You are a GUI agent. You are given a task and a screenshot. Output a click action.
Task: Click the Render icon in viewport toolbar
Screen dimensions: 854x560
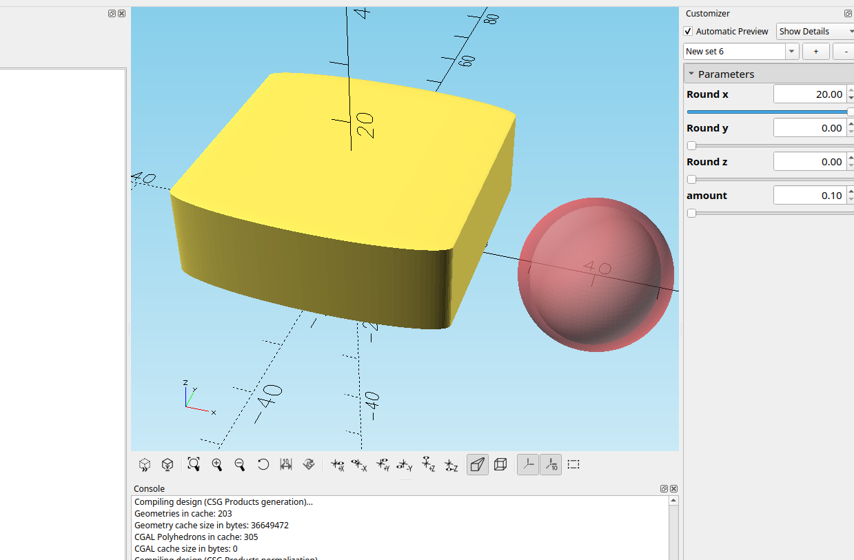[167, 465]
